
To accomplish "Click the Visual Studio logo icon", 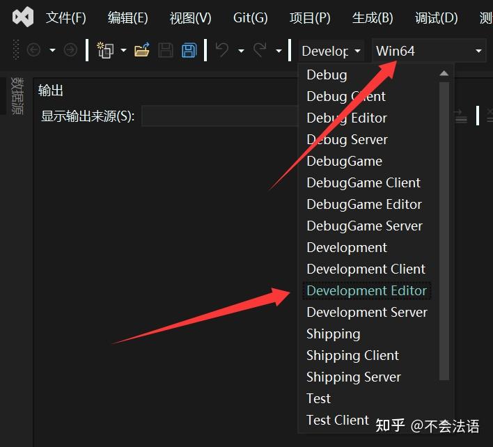I will tap(23, 17).
